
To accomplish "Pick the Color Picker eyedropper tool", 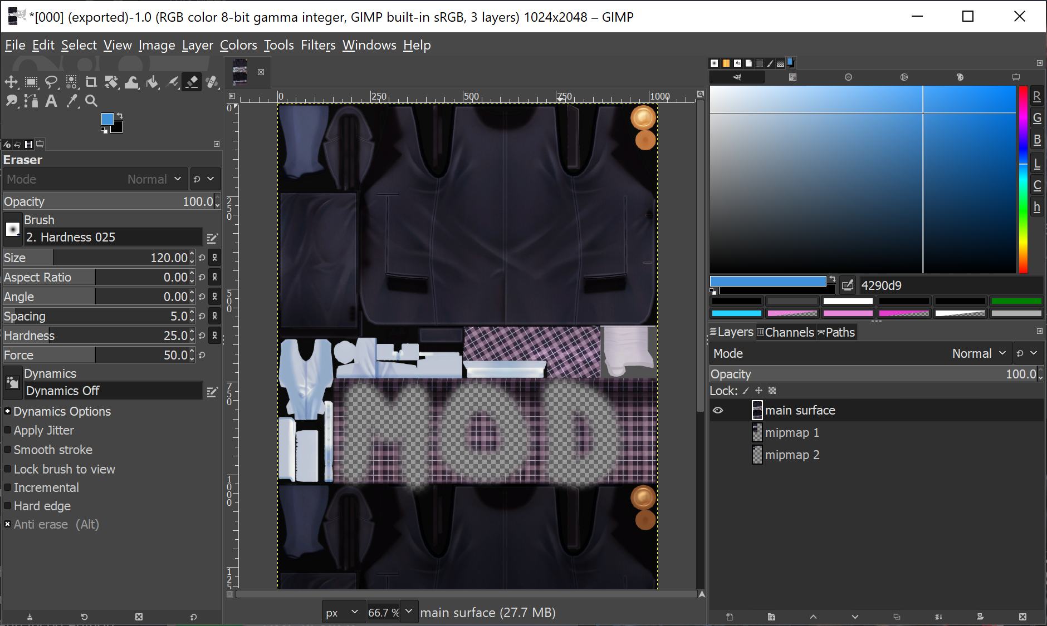I will pos(72,101).
